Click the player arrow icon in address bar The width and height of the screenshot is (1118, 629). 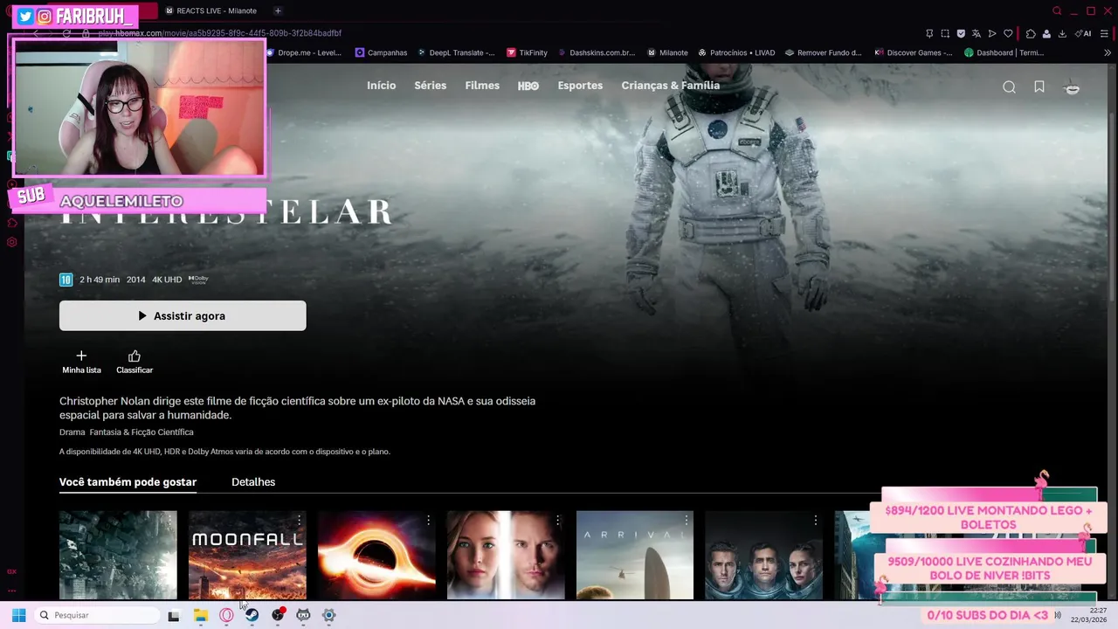click(992, 33)
